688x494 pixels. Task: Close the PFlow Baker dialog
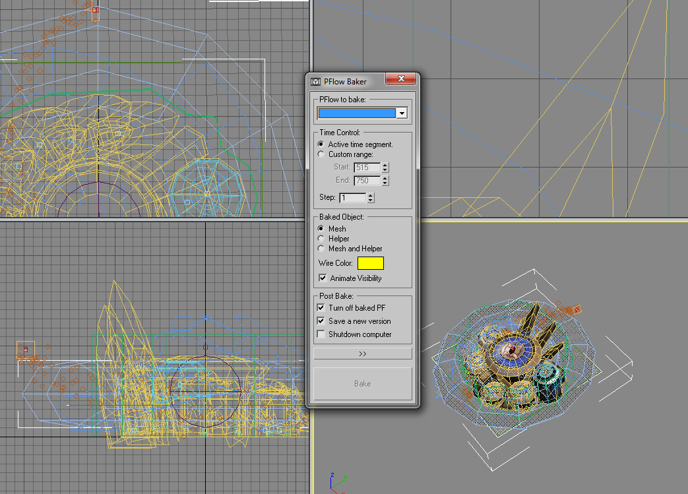click(x=401, y=78)
